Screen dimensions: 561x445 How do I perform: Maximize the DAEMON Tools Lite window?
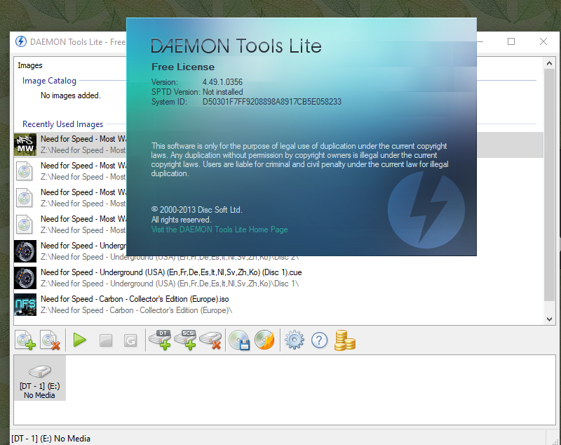[x=511, y=41]
